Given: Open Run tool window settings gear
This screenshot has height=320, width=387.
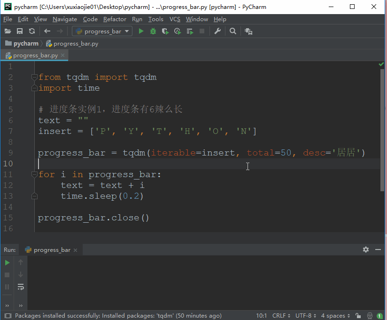Looking at the screenshot, I should pyautogui.click(x=366, y=250).
